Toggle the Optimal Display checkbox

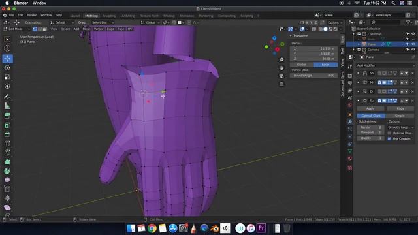point(389,133)
